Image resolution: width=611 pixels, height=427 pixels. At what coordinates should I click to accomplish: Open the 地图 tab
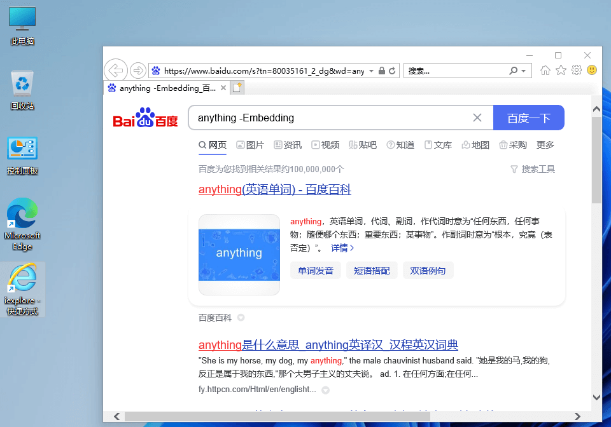point(475,145)
